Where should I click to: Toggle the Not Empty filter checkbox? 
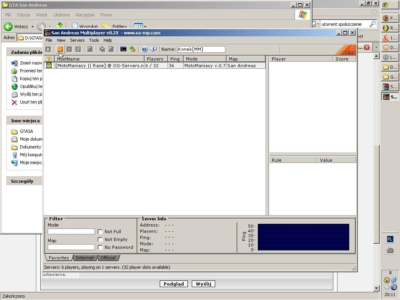tap(100, 239)
